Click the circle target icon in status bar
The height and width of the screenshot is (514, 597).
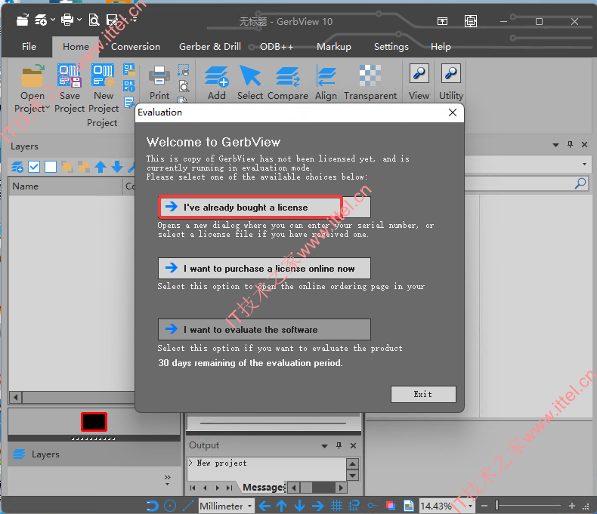click(x=170, y=506)
